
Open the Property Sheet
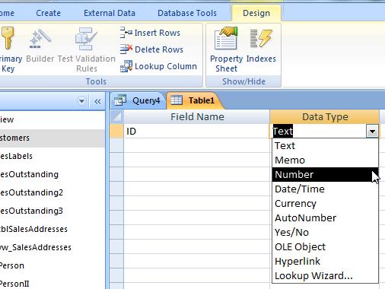[x=226, y=49]
